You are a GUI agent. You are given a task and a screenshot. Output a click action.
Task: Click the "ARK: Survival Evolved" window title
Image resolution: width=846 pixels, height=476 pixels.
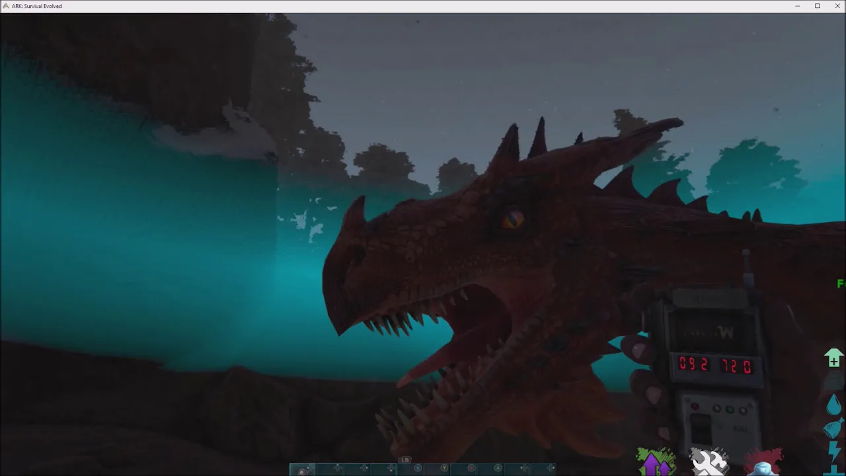click(x=37, y=6)
